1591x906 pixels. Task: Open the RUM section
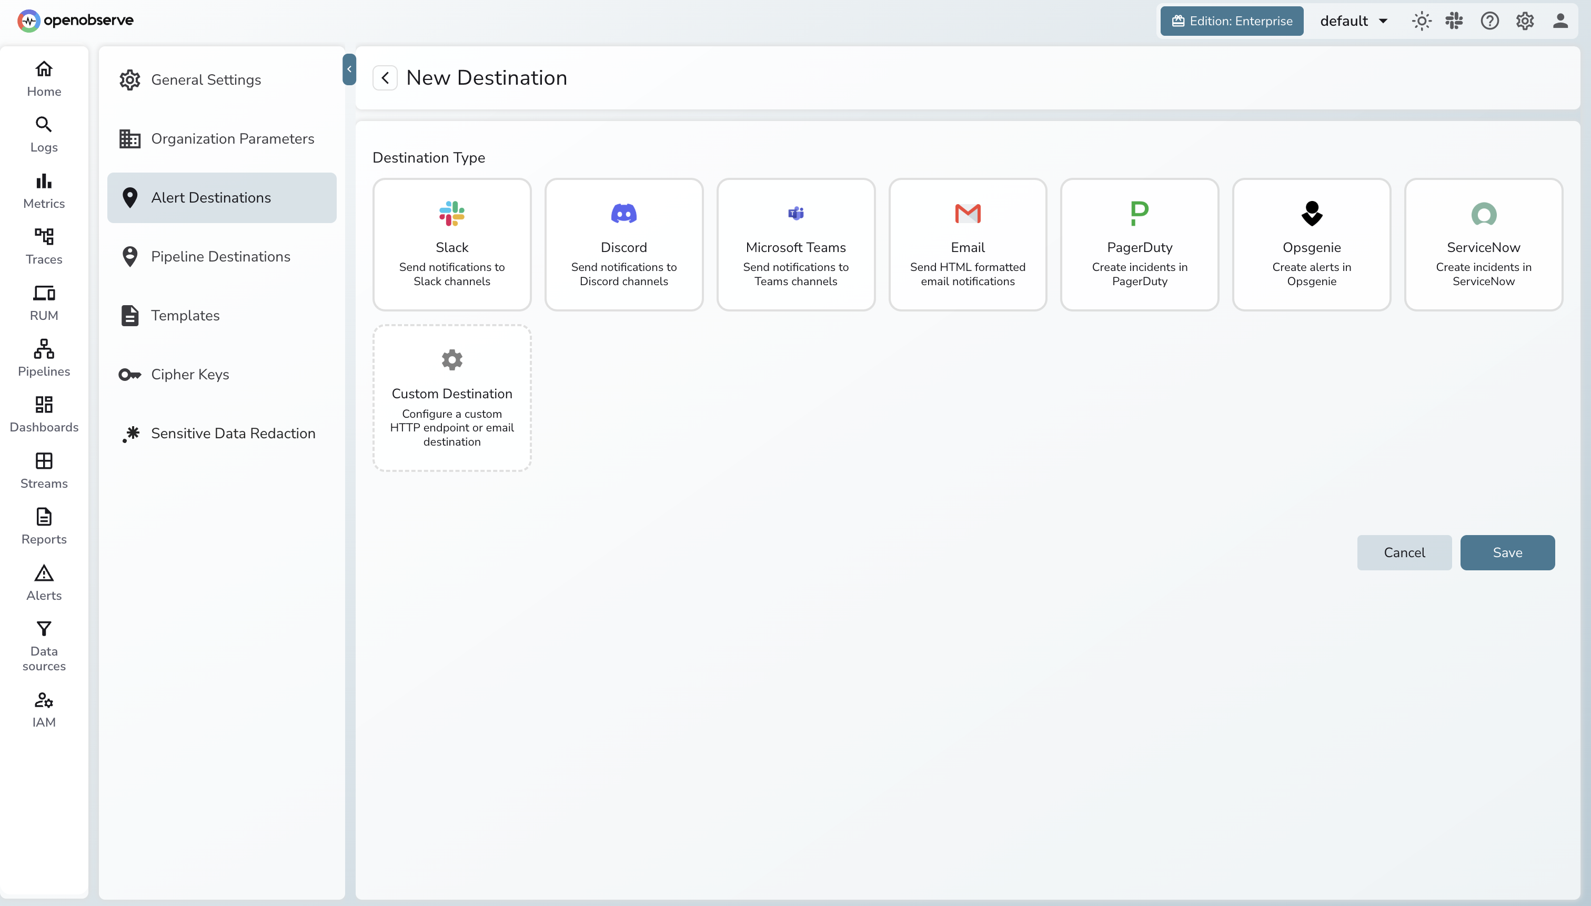(x=43, y=303)
